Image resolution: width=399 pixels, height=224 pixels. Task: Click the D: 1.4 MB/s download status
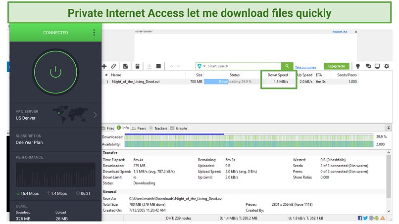coord(238,218)
